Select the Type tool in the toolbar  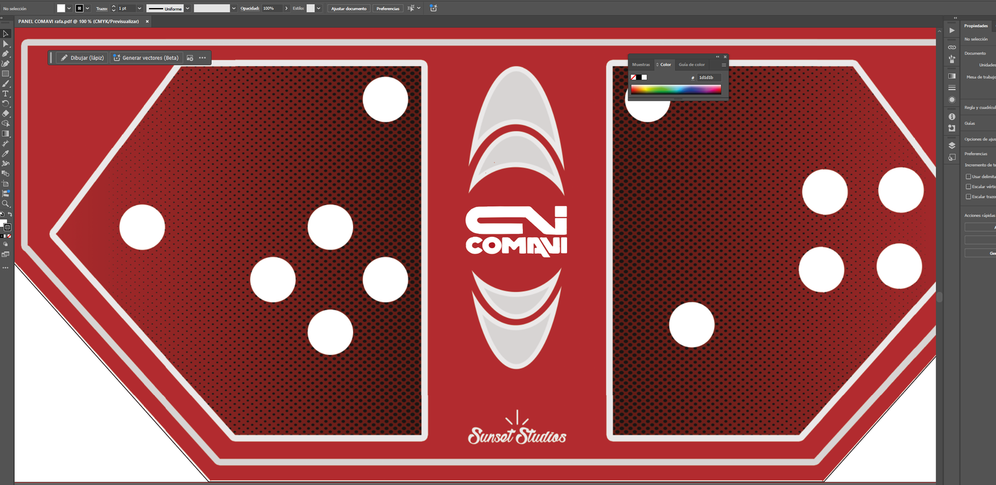click(6, 94)
